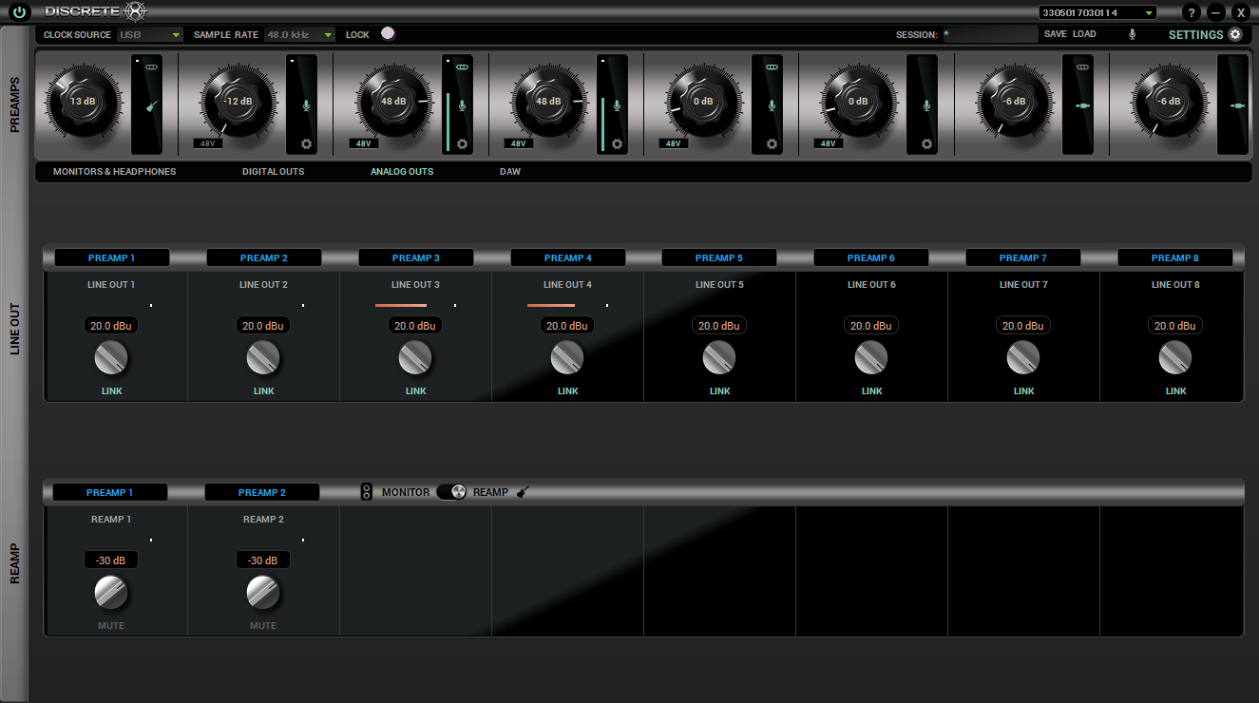Image resolution: width=1259 pixels, height=703 pixels.
Task: Click the guitar icon next to REAMP switch
Action: 523,492
